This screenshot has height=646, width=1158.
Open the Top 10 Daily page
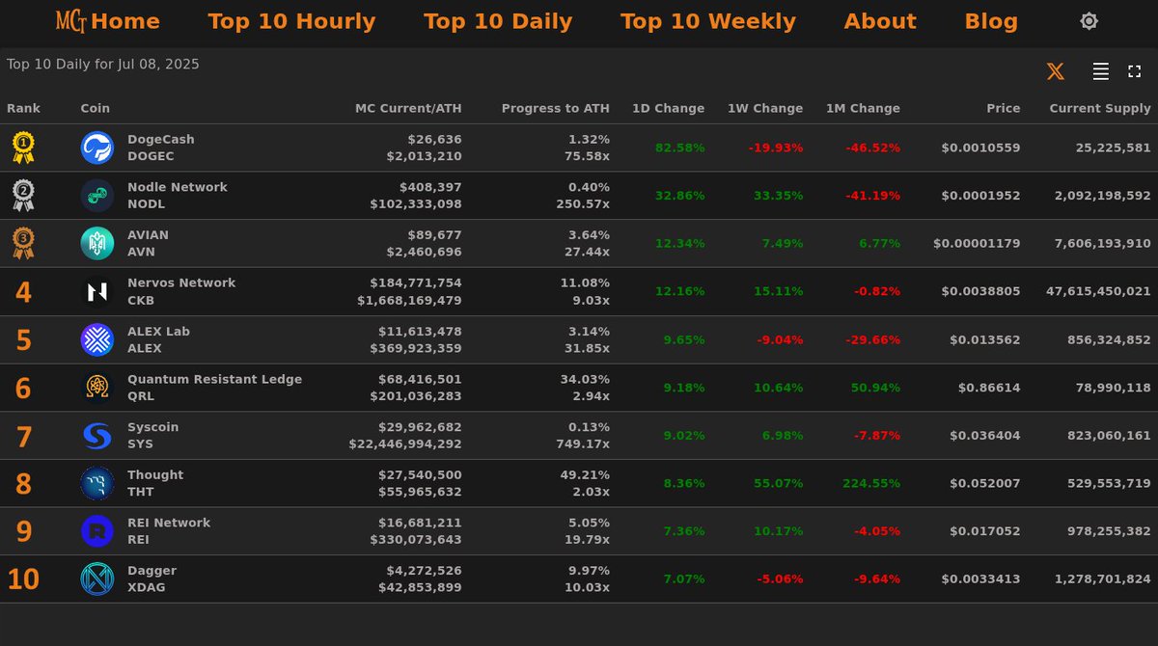[x=498, y=21]
